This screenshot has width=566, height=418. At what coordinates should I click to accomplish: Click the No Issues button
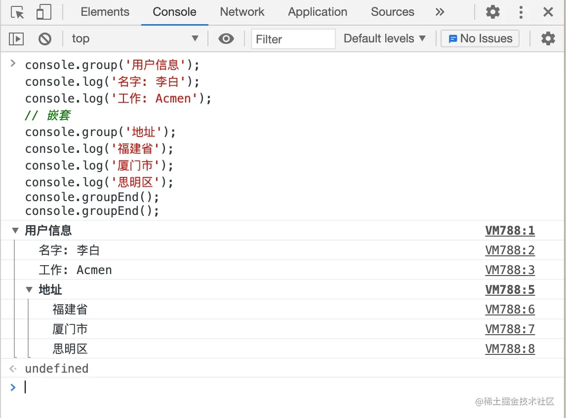pos(480,38)
